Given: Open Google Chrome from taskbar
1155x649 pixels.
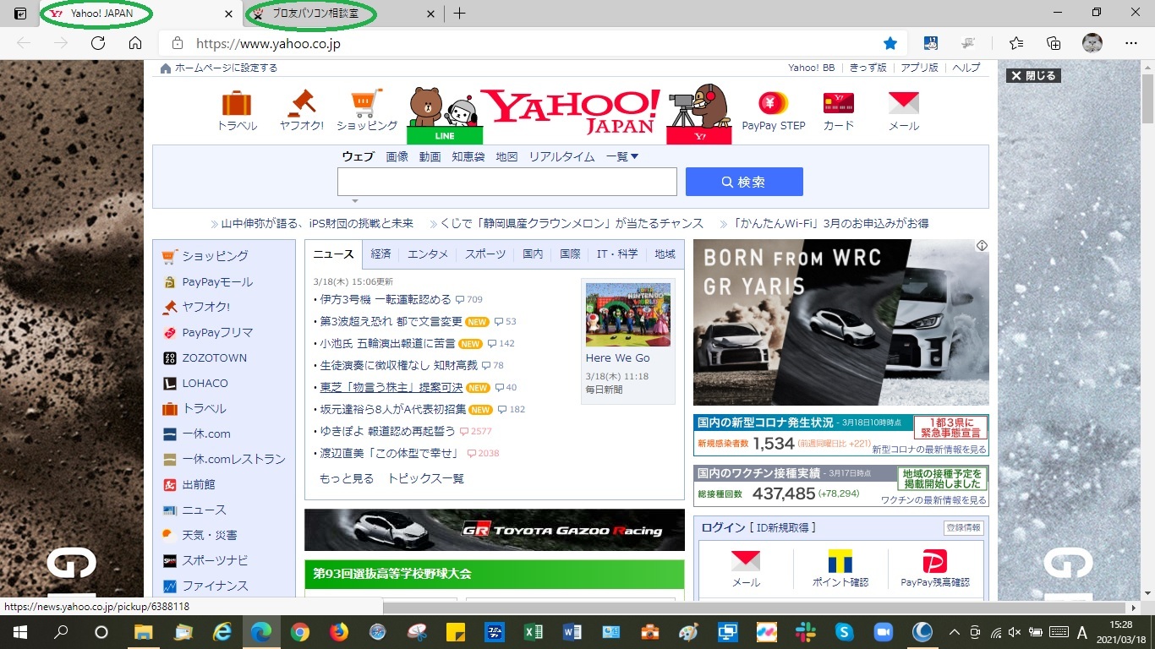Looking at the screenshot, I should click(x=300, y=631).
